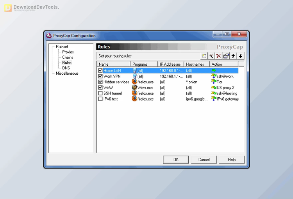Enable the SSH tunnel rule checkbox

pos(100,93)
